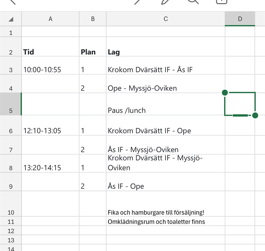Select row 5 header
This screenshot has height=251, width=265.
(x=11, y=104)
